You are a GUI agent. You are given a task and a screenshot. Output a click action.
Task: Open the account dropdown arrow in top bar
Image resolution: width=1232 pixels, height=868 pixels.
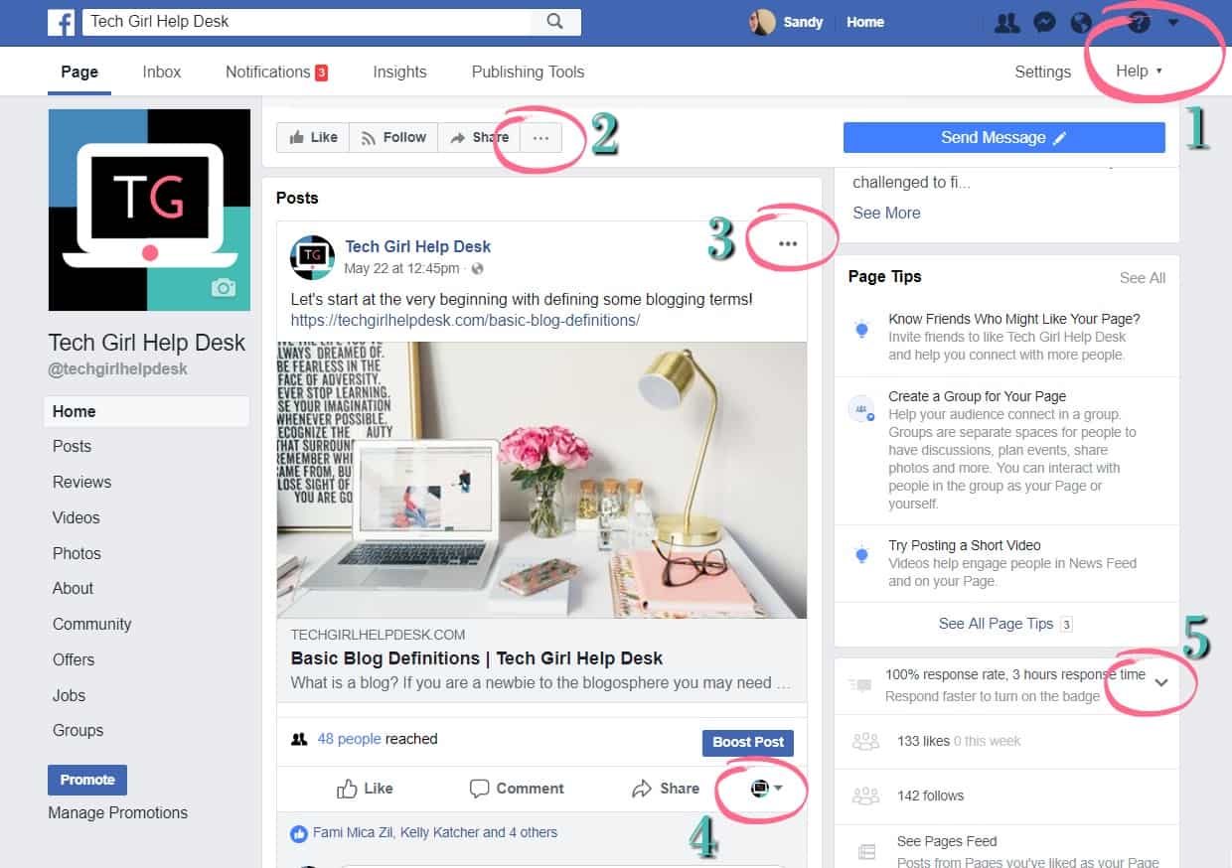click(1173, 22)
